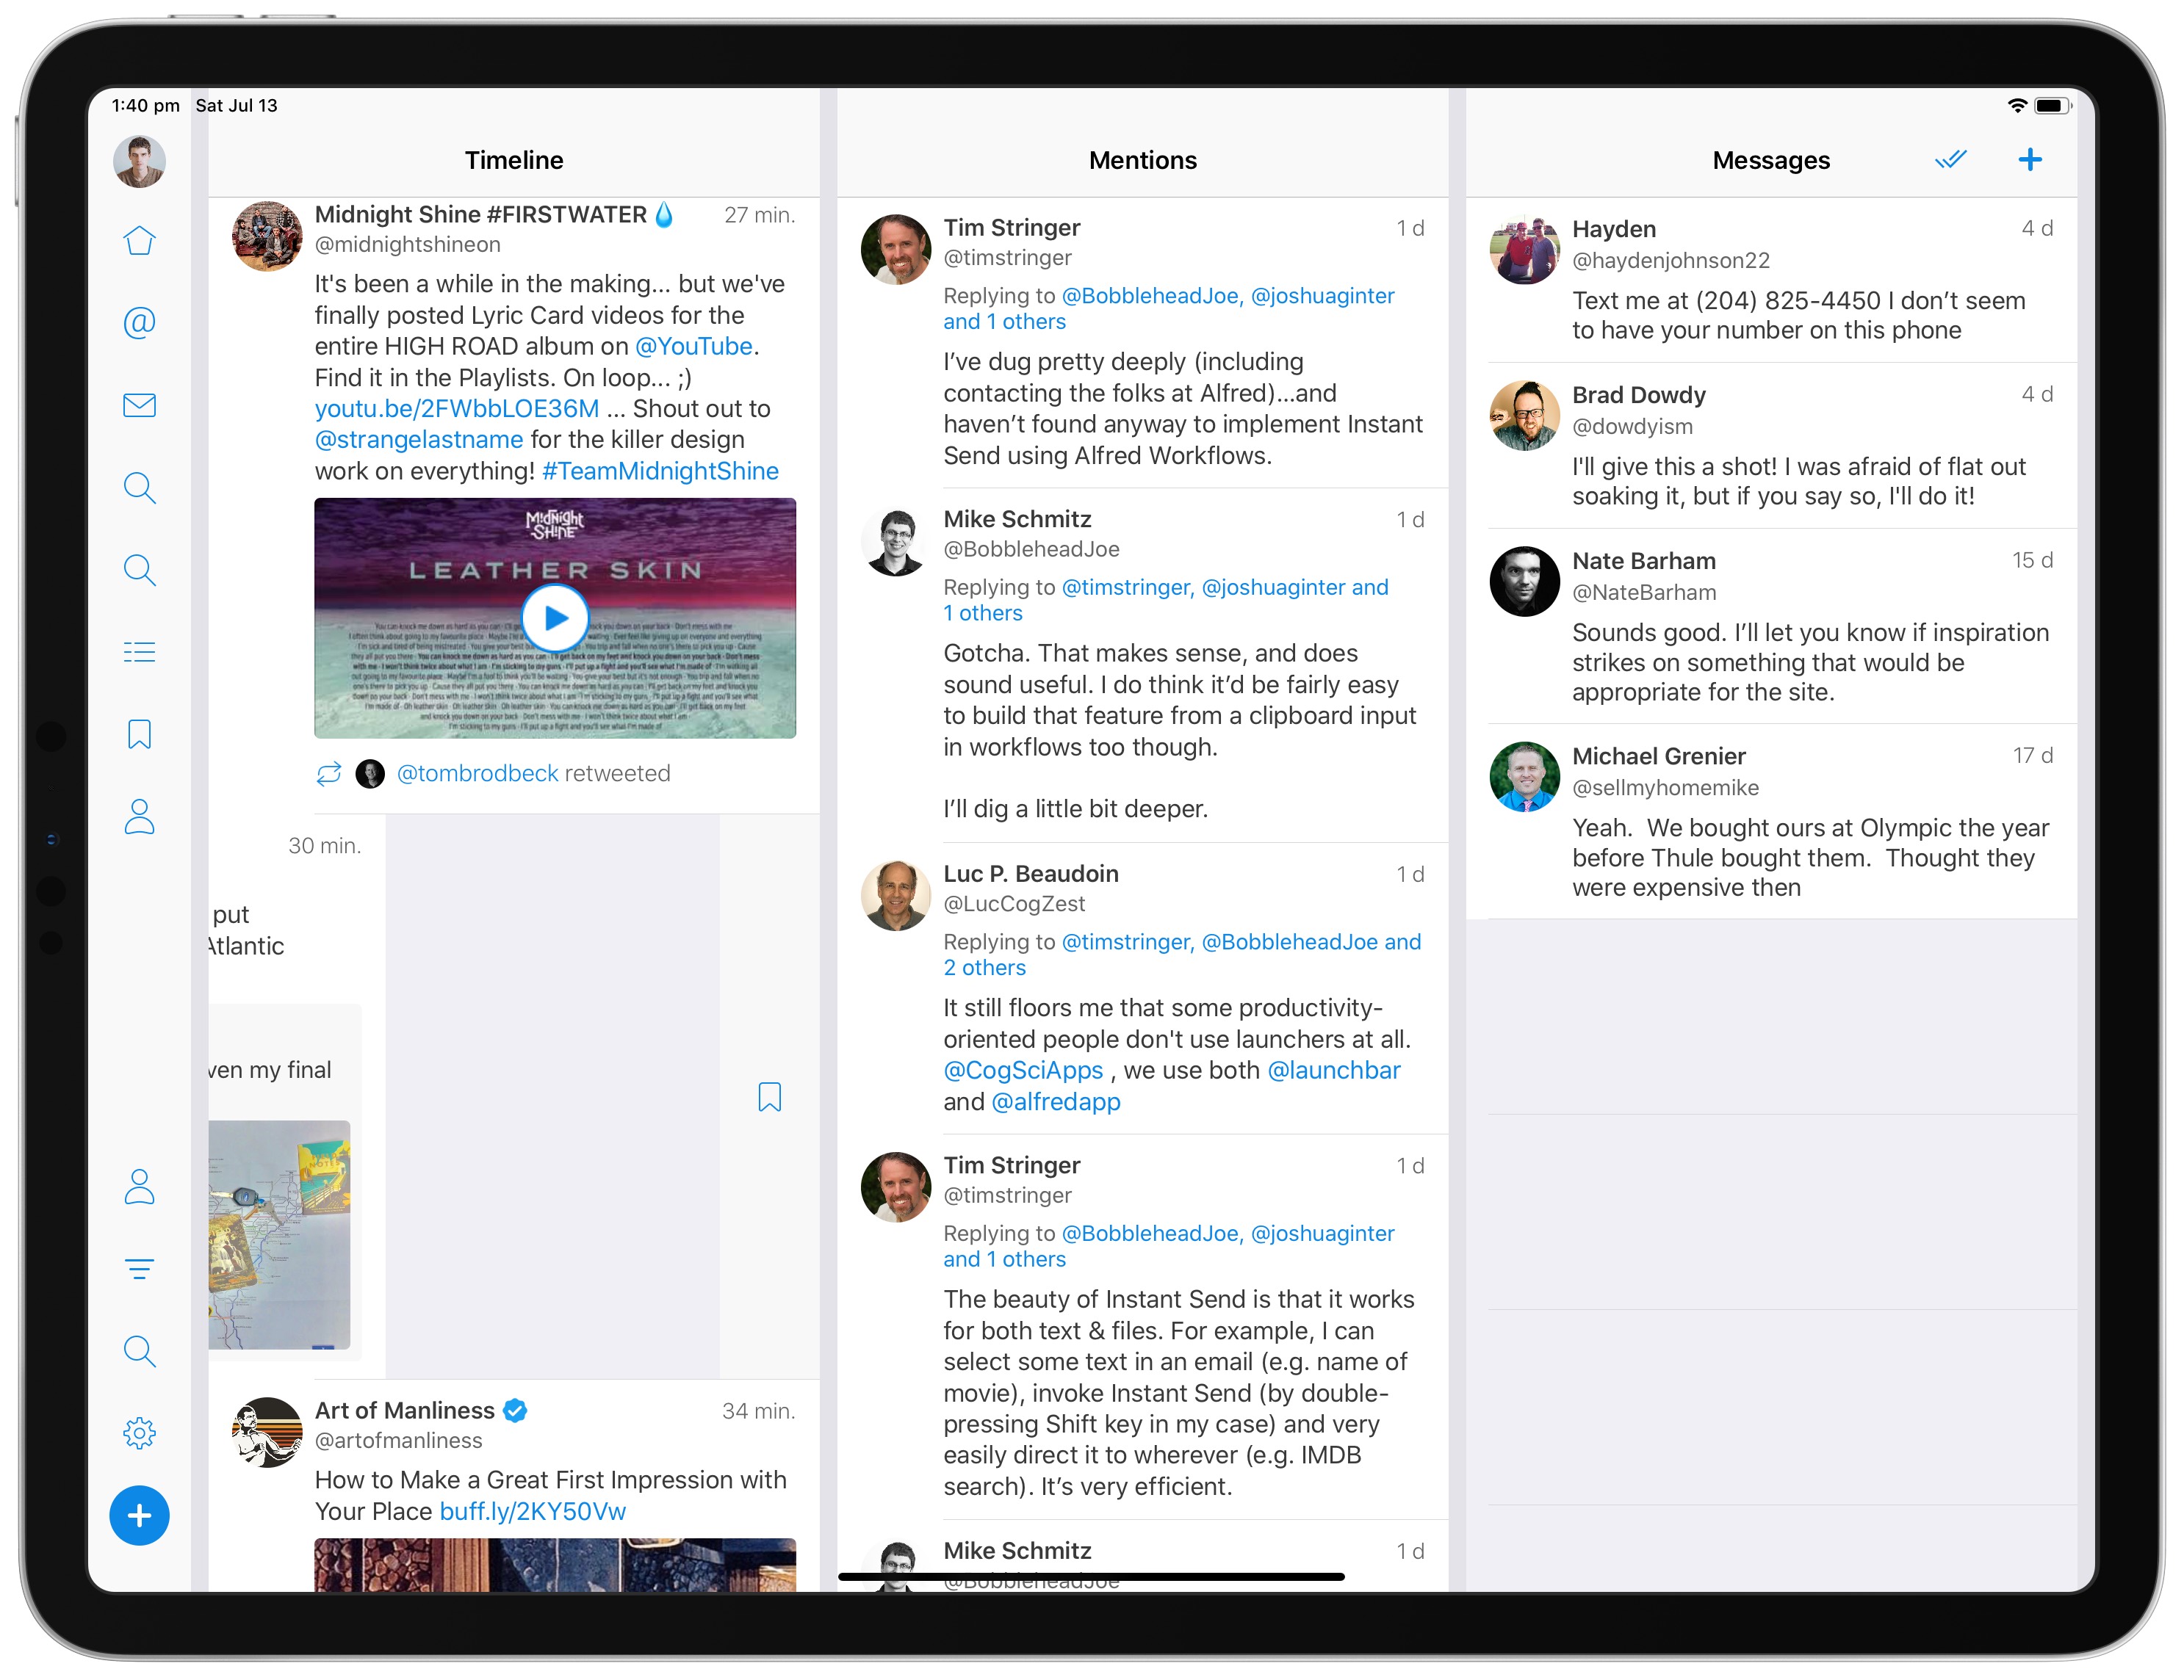Open Mike Schmitz's avatar beside the 'Gotcha' reply
The width and height of the screenshot is (2184, 1680).
coord(896,540)
